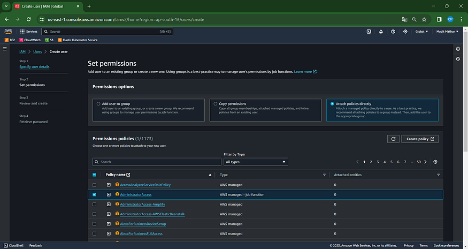
Task: Switch to Create user browser tab
Action: [x=47, y=6]
